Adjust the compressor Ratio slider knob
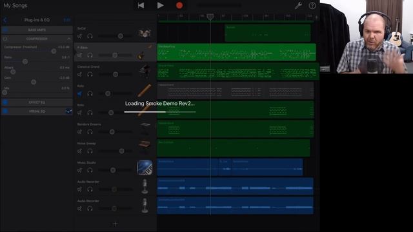 pos(25,61)
